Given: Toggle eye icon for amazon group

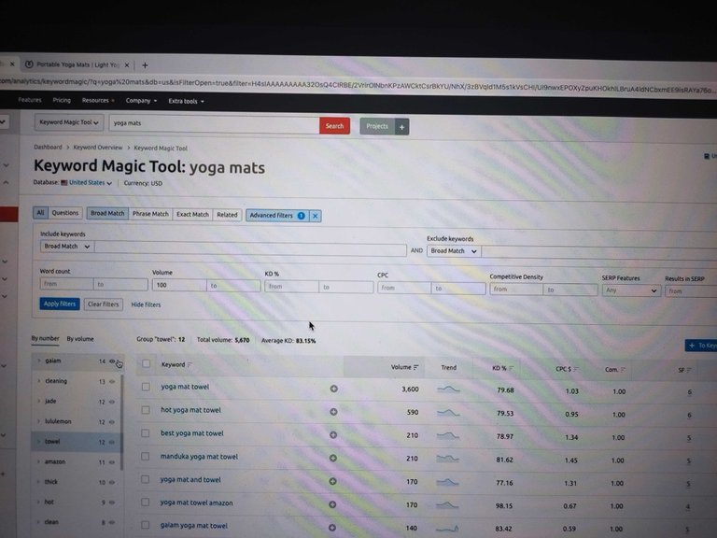Looking at the screenshot, I should click(112, 462).
